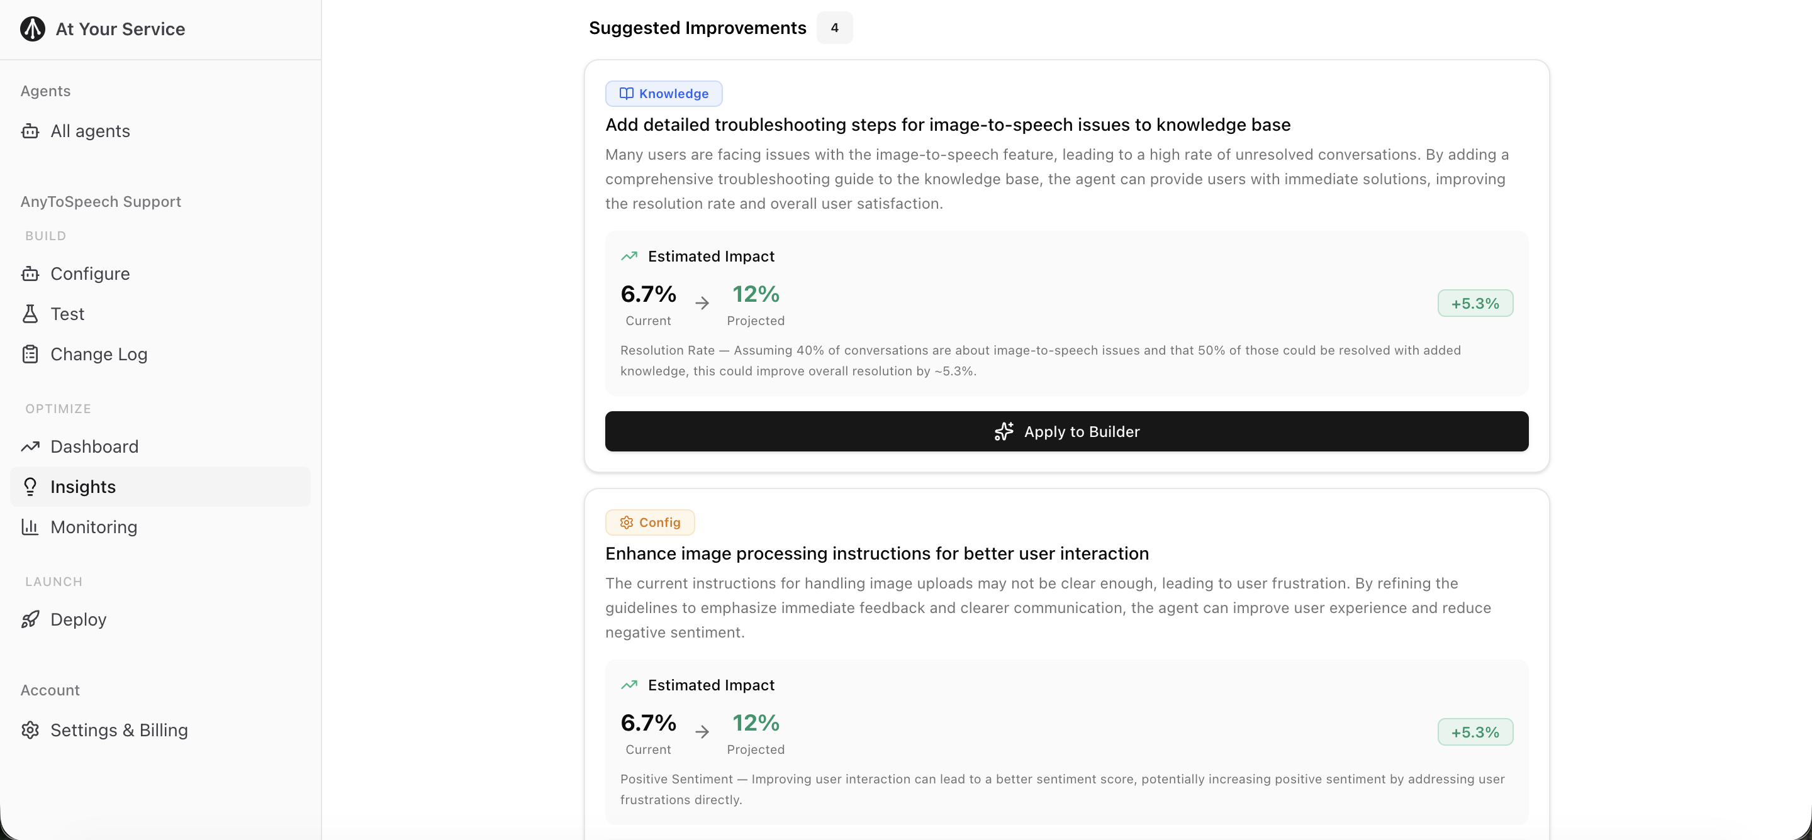Click the Suggested Improvements count badge
The width and height of the screenshot is (1812, 840).
pos(834,28)
